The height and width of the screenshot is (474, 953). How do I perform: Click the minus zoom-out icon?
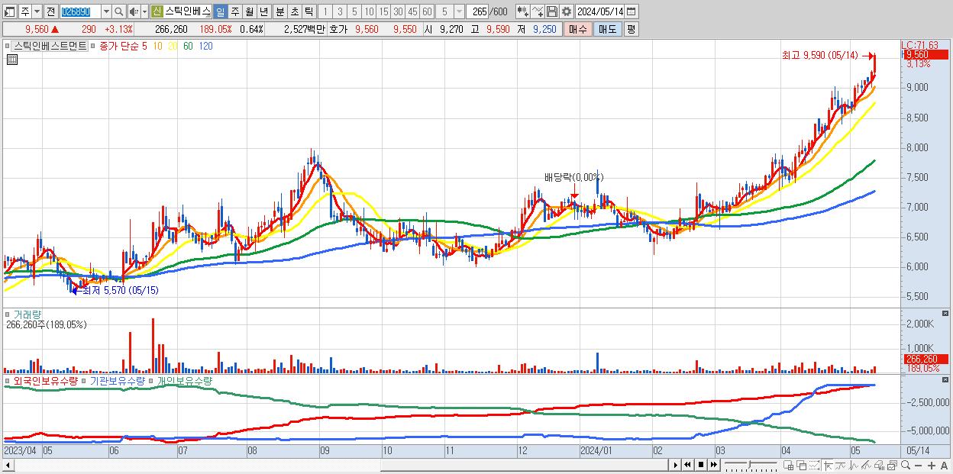(x=919, y=466)
